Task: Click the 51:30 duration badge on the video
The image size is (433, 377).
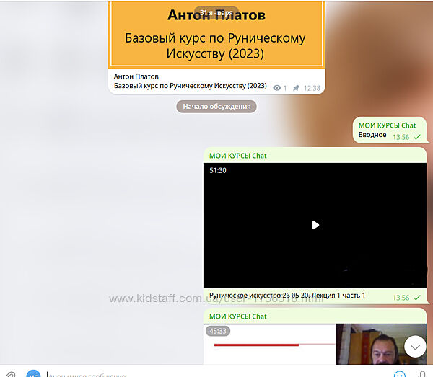Action: pyautogui.click(x=218, y=171)
